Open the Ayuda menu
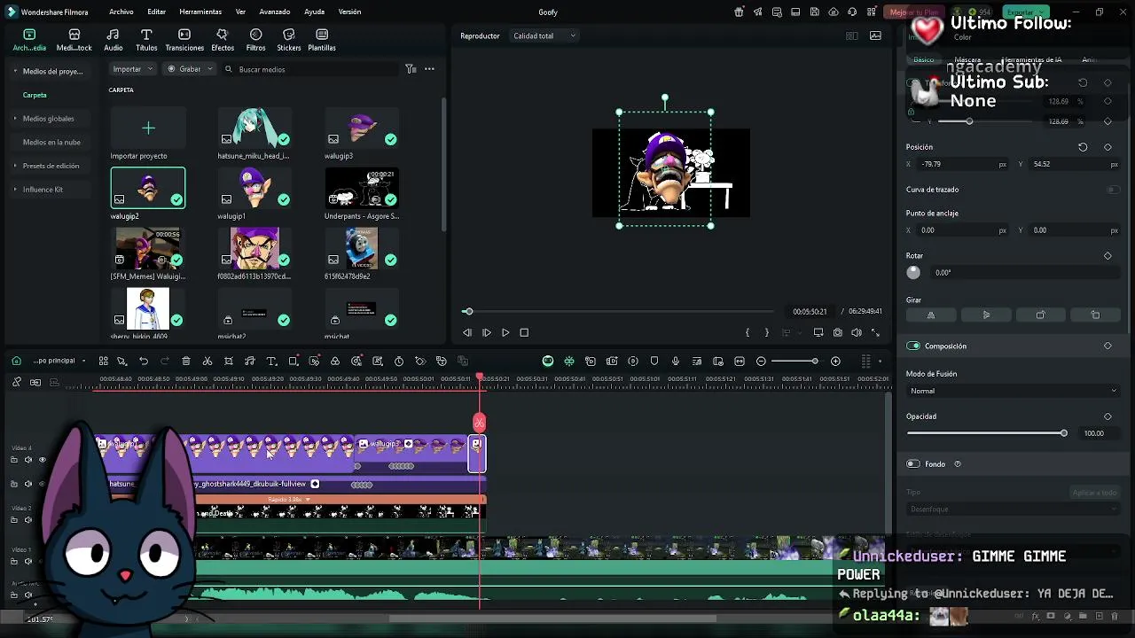Image resolution: width=1135 pixels, height=638 pixels. [x=314, y=12]
